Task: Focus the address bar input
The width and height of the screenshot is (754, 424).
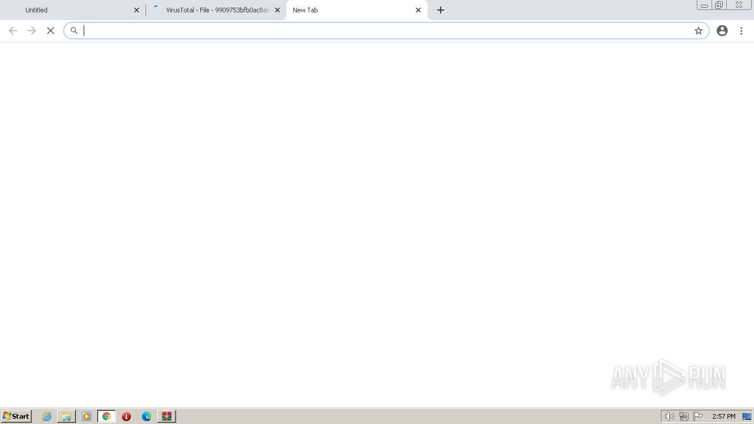Action: pos(386,31)
